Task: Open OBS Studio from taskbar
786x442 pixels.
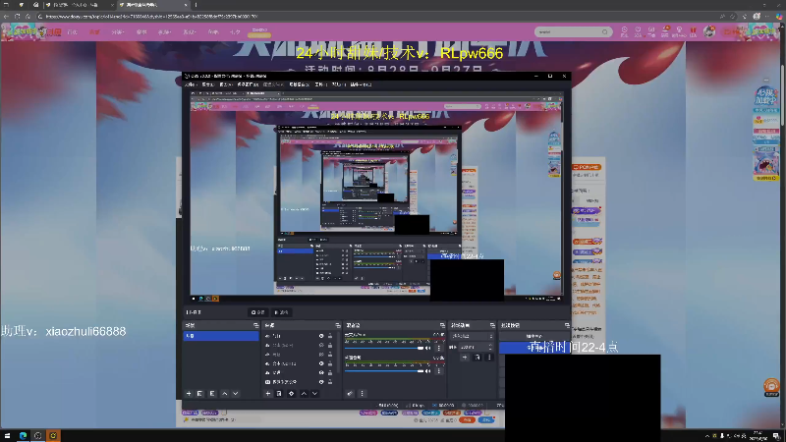Action: pyautogui.click(x=37, y=436)
